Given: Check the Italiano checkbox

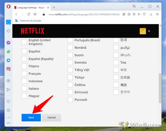Looking at the screenshot, I should 24,89.
